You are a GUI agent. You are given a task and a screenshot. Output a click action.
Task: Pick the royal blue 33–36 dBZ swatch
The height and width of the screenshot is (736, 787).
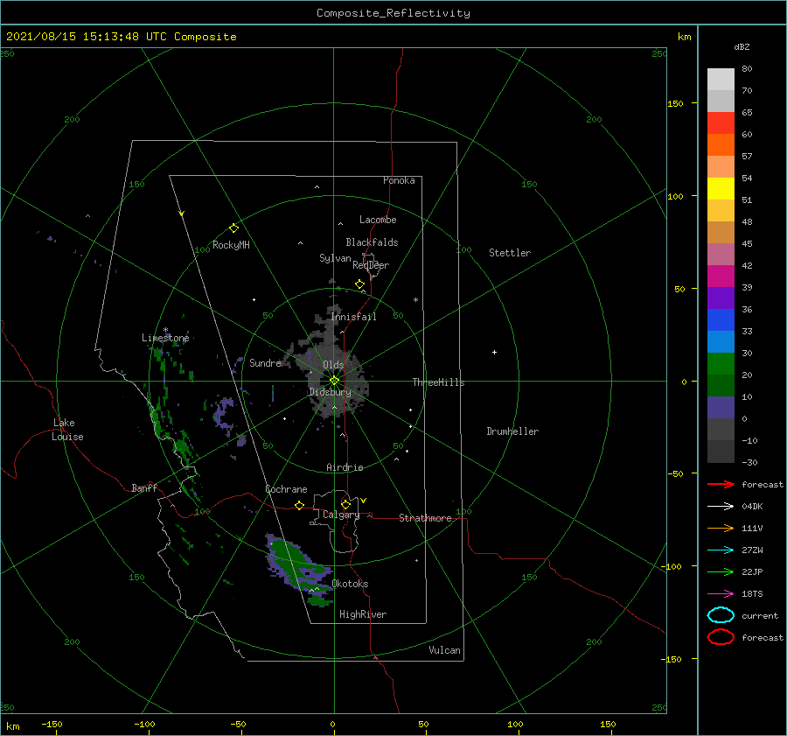[x=721, y=319]
